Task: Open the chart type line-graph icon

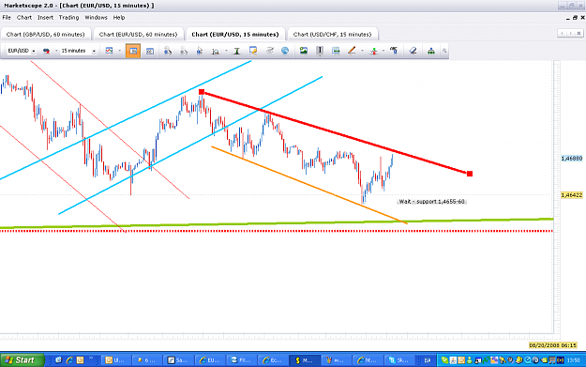Action: pyautogui.click(x=109, y=51)
